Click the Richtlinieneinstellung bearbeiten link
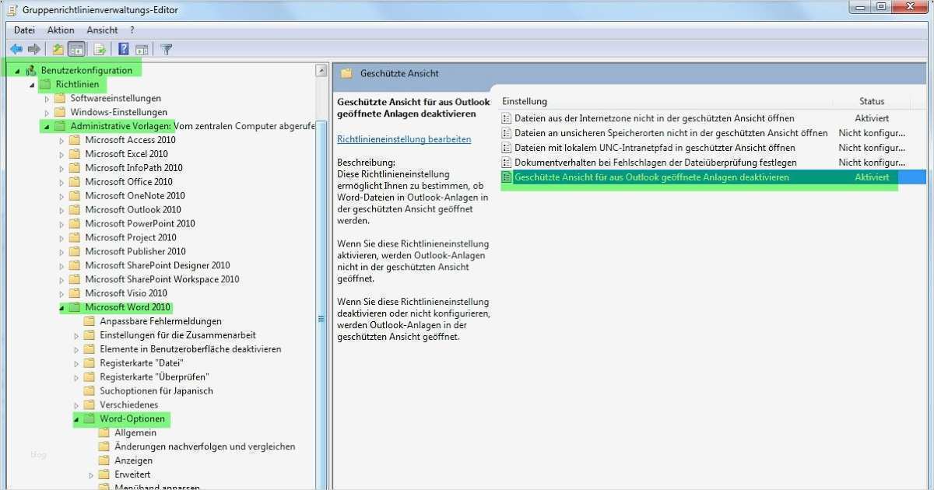The image size is (934, 490). (x=404, y=139)
